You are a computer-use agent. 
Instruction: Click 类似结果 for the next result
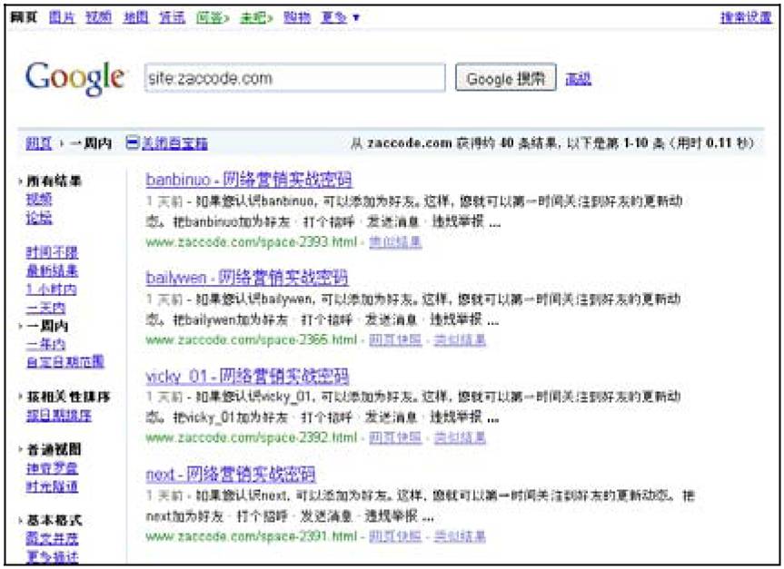pyautogui.click(x=460, y=536)
